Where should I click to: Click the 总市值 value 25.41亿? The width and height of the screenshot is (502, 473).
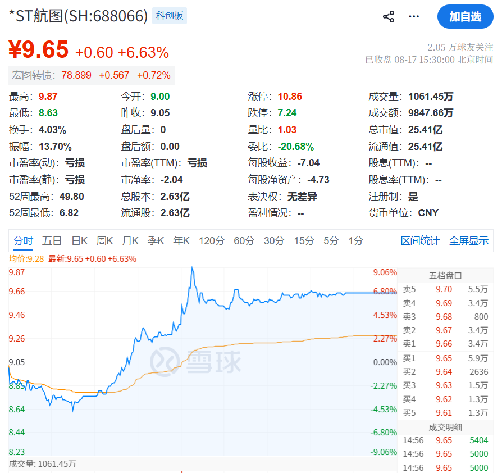tap(425, 130)
